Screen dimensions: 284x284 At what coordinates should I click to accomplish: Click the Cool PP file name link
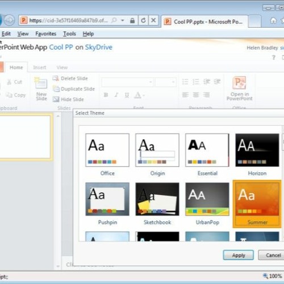point(61,47)
